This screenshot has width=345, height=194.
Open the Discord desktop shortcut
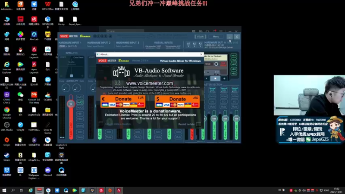pyautogui.click(x=47, y=172)
